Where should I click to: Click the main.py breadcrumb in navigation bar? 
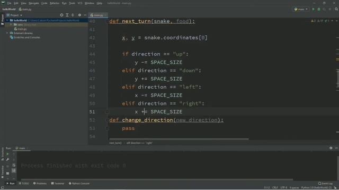point(25,9)
